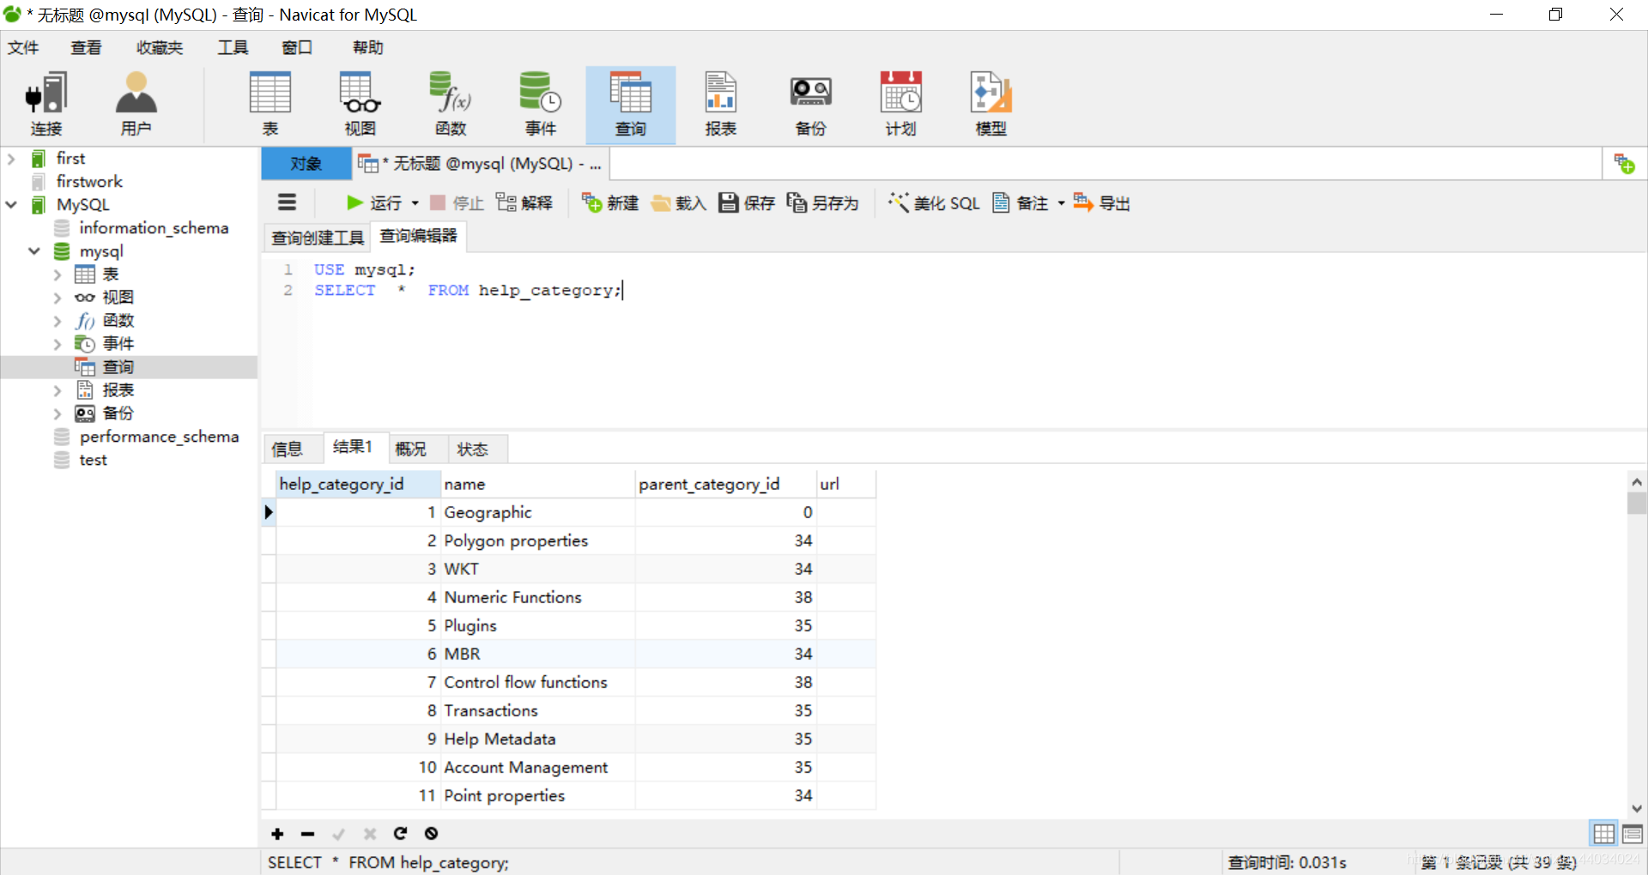
Task: Select the 无标题 @mysql query tab
Action: (x=480, y=164)
